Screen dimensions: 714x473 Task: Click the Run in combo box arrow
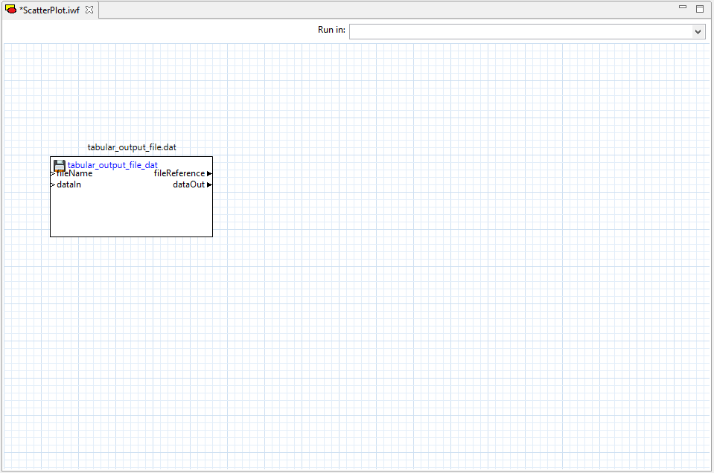point(698,31)
